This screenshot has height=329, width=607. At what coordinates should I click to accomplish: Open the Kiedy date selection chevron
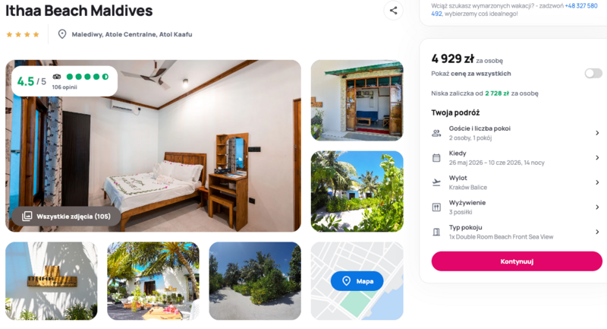[x=597, y=158]
